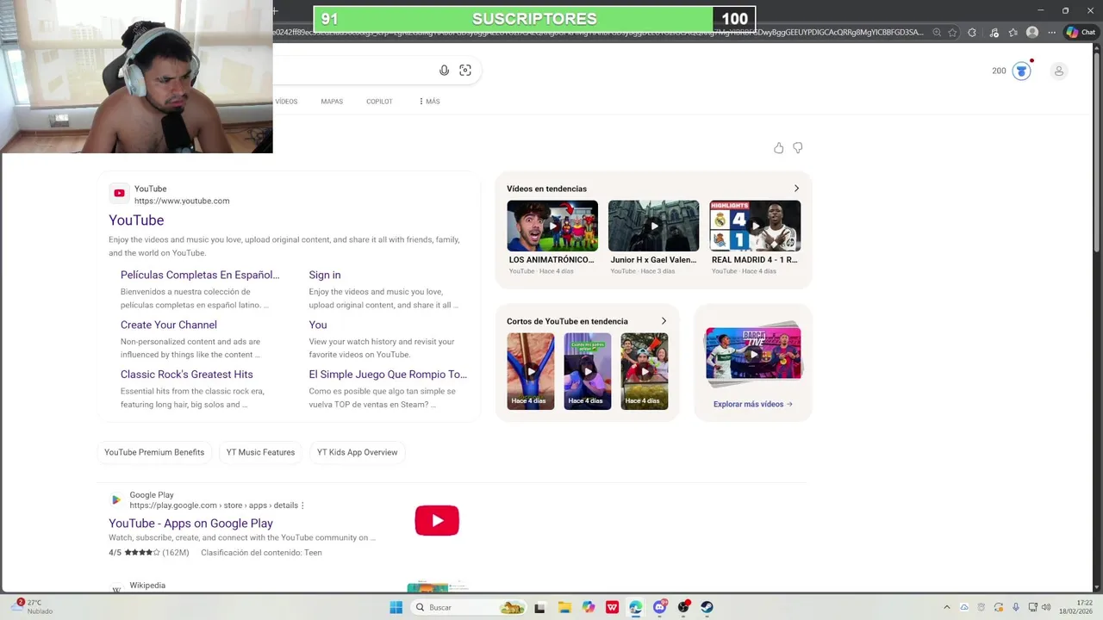Screen dimensions: 1103x620
Task: Click the Edge profile avatar in toolbar
Action: coord(1032,33)
